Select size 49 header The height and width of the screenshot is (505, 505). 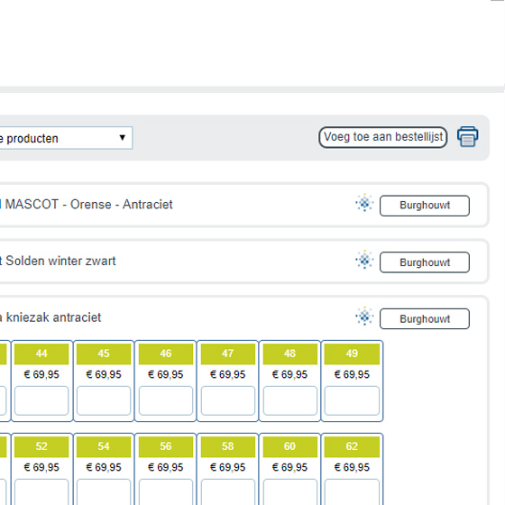[x=352, y=353]
